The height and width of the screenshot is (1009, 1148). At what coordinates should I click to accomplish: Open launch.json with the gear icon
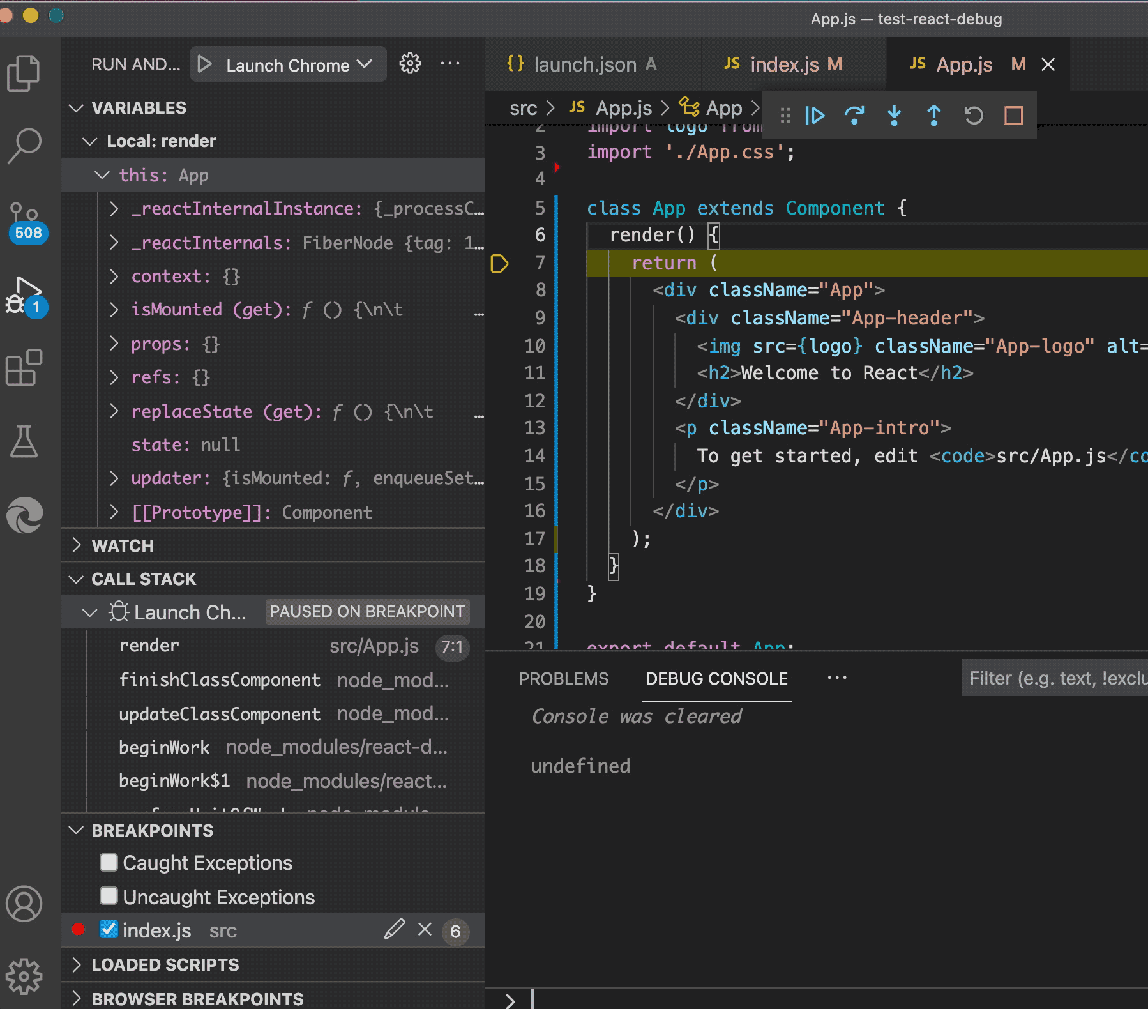tap(410, 64)
